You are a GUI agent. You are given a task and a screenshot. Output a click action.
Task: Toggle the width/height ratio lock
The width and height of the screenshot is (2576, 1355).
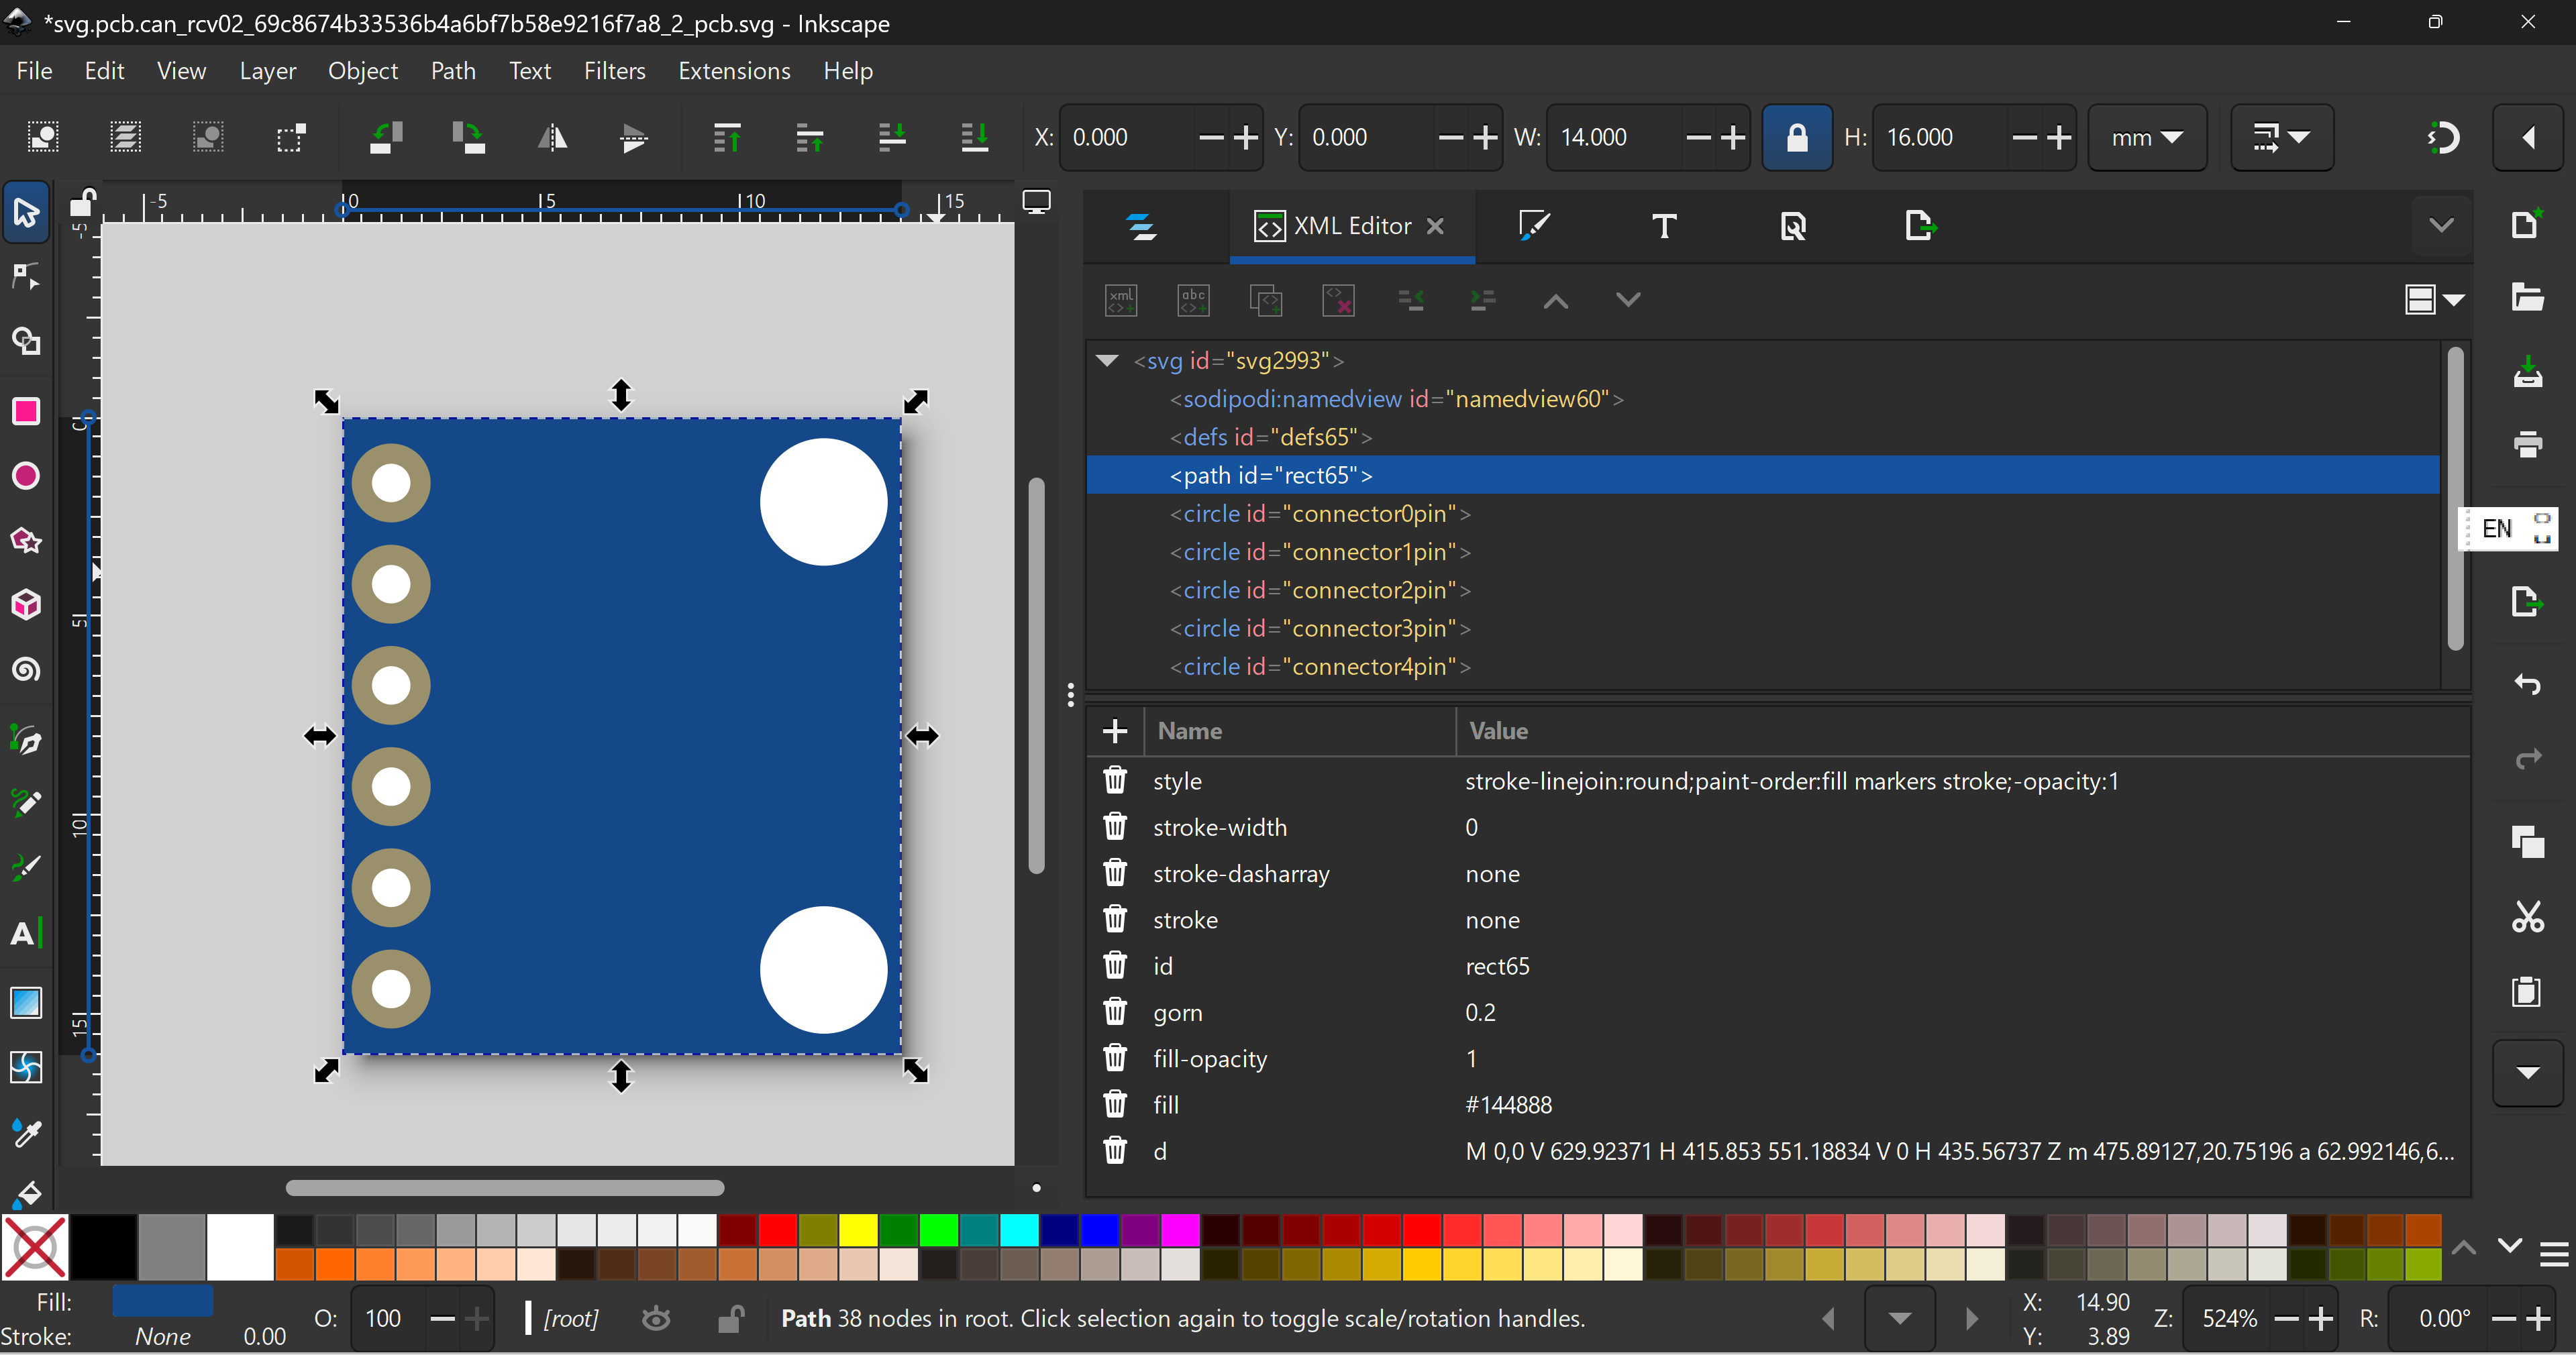(1796, 137)
